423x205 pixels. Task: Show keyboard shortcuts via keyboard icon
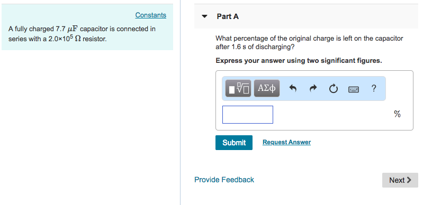(x=354, y=89)
